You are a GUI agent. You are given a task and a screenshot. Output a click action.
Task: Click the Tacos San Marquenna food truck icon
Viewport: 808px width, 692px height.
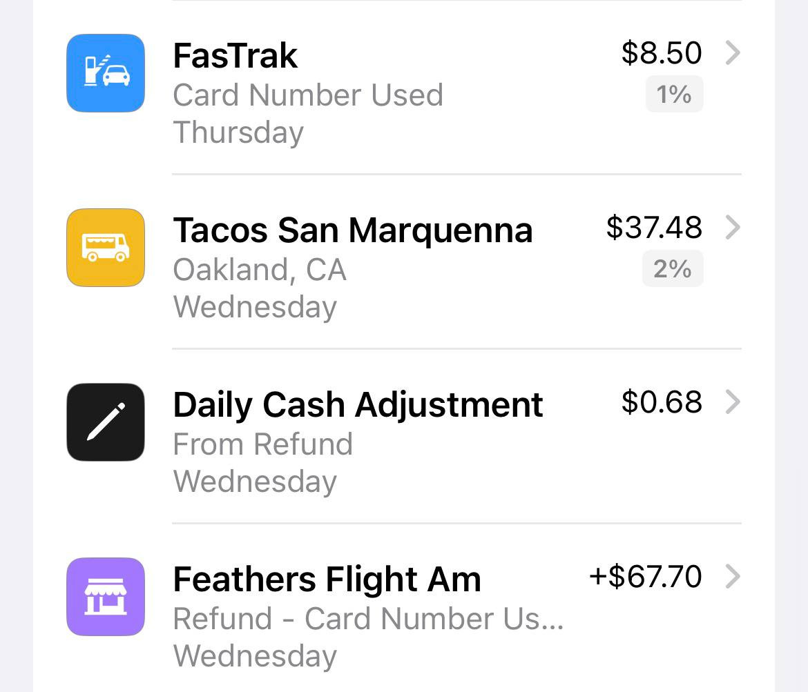point(105,247)
